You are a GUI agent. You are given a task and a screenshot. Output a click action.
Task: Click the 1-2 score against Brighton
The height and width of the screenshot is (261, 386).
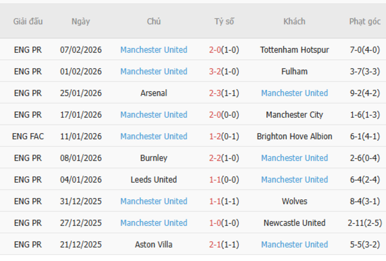(x=215, y=136)
